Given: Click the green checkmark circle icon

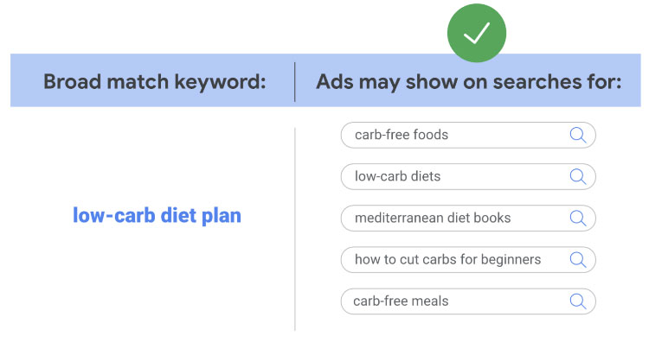Looking at the screenshot, I should point(476,32).
